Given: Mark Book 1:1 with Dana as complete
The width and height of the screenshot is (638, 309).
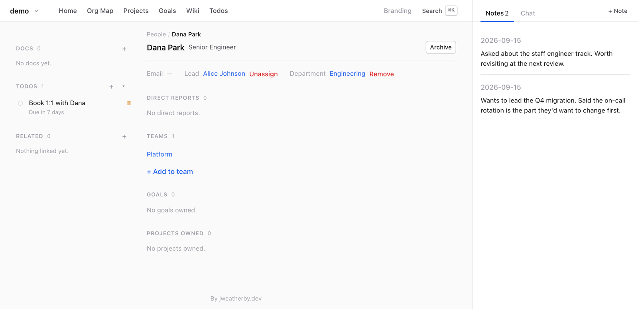Looking at the screenshot, I should pyautogui.click(x=20, y=103).
